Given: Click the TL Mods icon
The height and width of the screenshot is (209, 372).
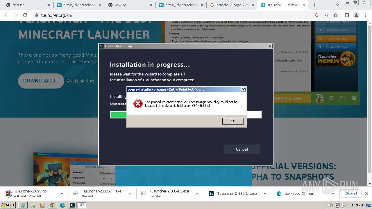Looking at the screenshot, I should point(320,98).
